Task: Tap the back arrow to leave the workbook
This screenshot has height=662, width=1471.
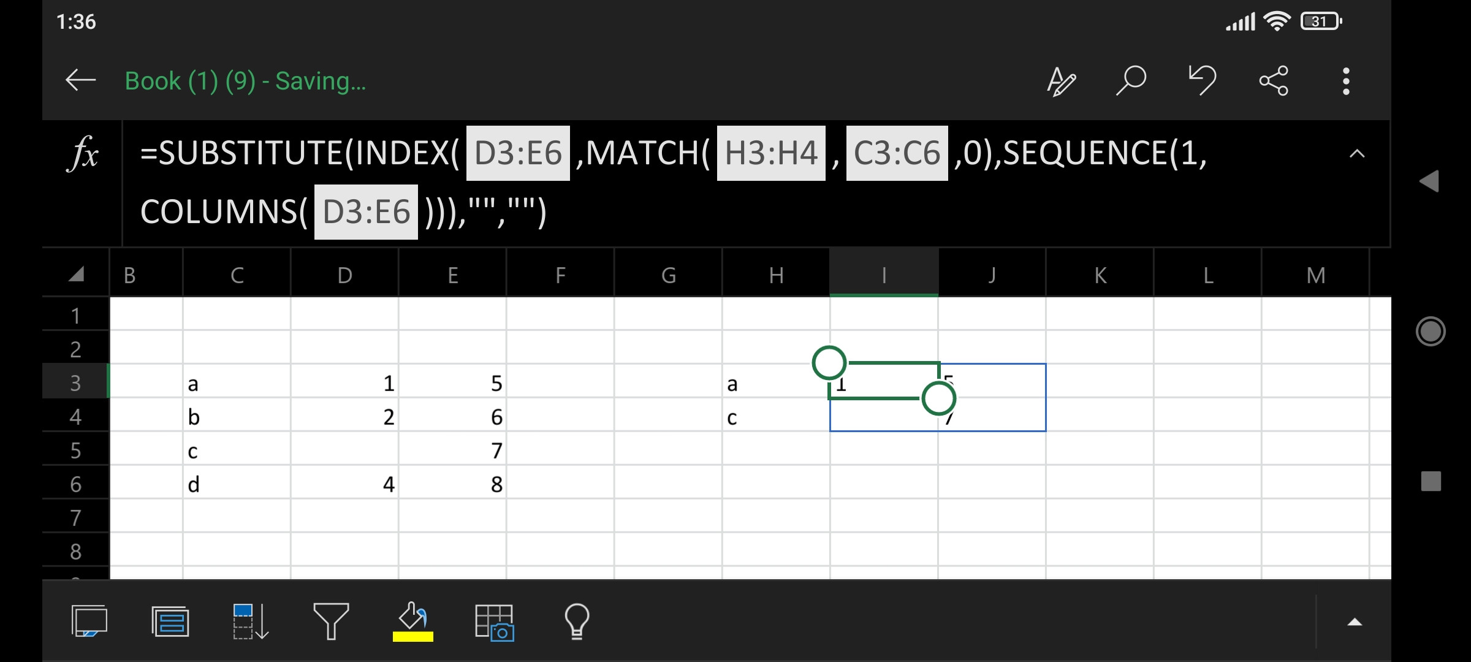Action: pyautogui.click(x=80, y=80)
